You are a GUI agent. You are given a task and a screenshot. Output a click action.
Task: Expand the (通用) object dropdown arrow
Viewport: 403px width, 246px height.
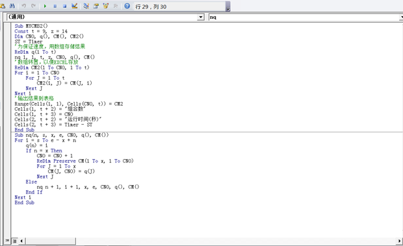coord(201,17)
